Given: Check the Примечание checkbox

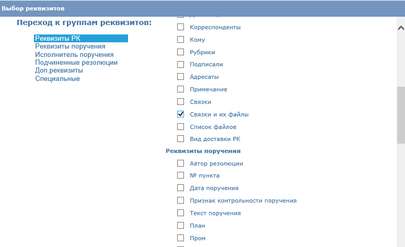Looking at the screenshot, I should click(180, 89).
